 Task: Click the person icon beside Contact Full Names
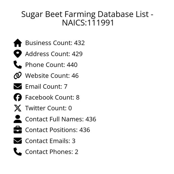18,119
